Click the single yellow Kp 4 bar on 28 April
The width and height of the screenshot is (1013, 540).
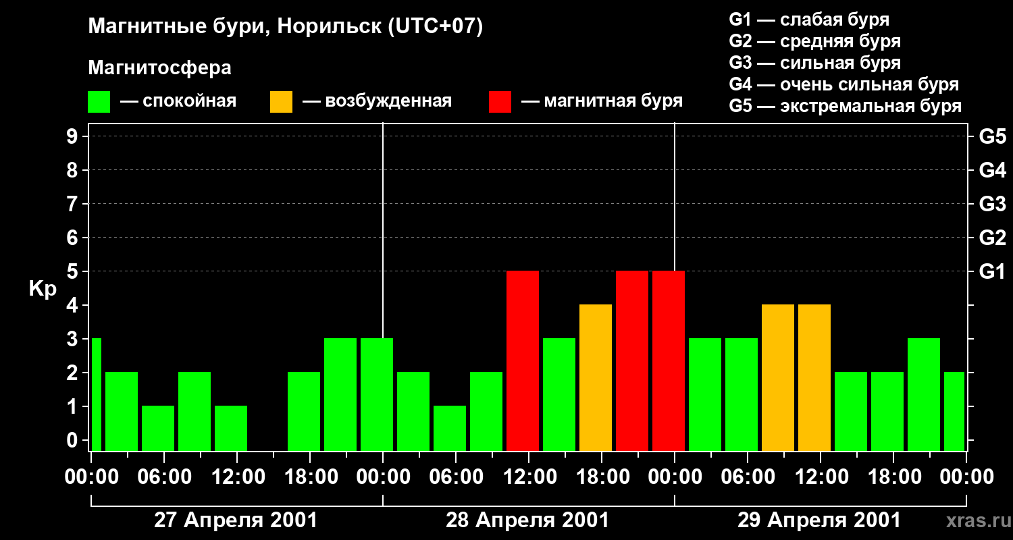[x=596, y=378]
